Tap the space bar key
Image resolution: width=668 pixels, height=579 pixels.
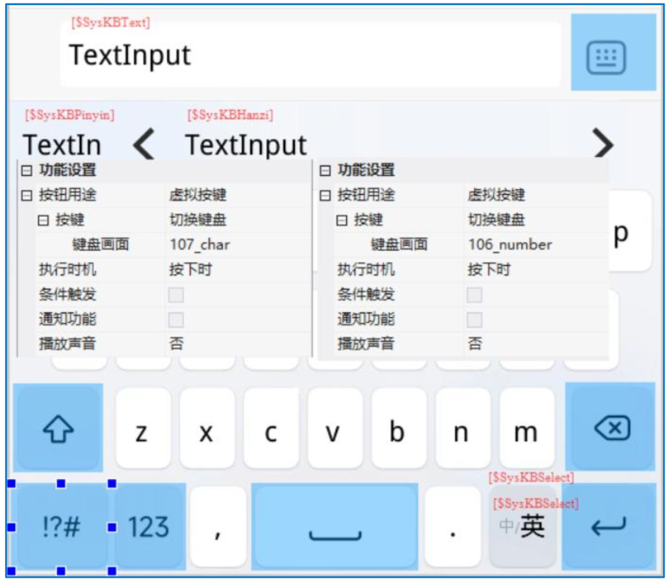(x=335, y=526)
